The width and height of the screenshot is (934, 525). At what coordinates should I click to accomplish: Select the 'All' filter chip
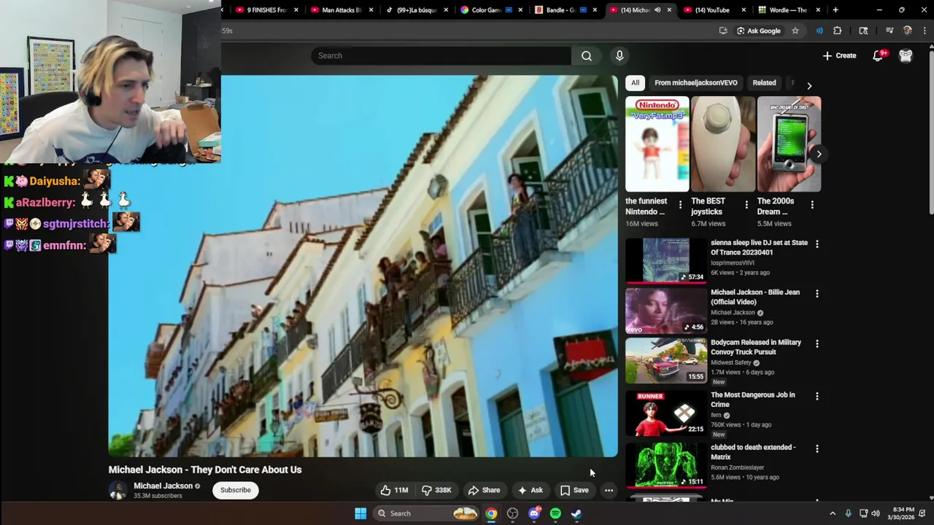[x=635, y=82]
